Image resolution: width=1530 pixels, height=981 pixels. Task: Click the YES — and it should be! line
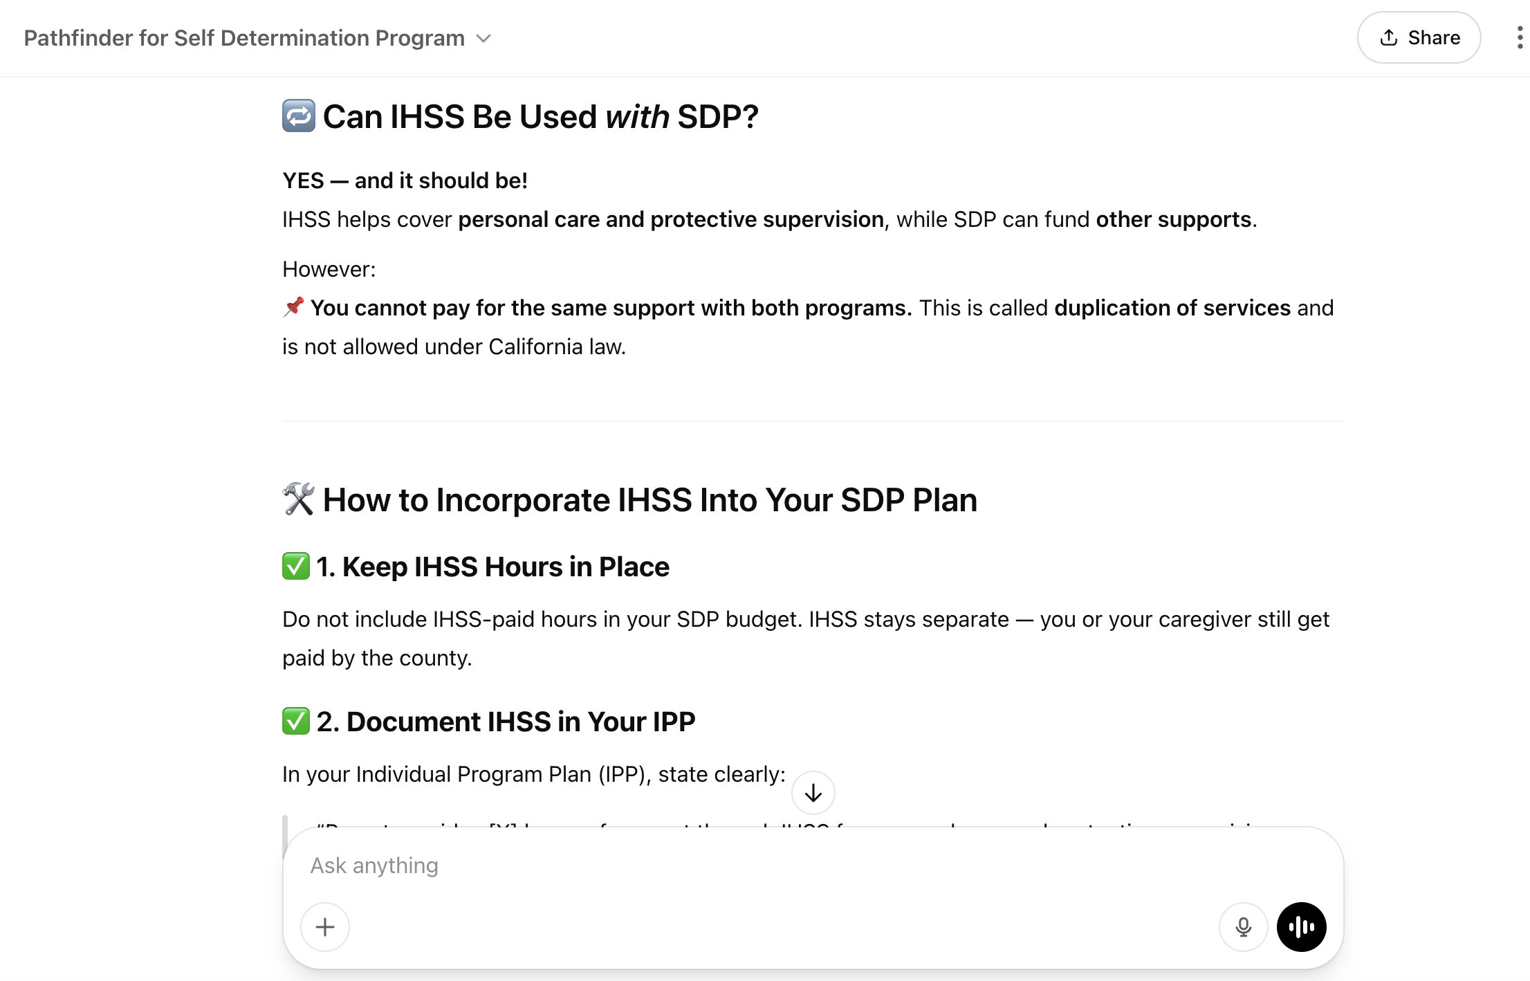tap(405, 181)
